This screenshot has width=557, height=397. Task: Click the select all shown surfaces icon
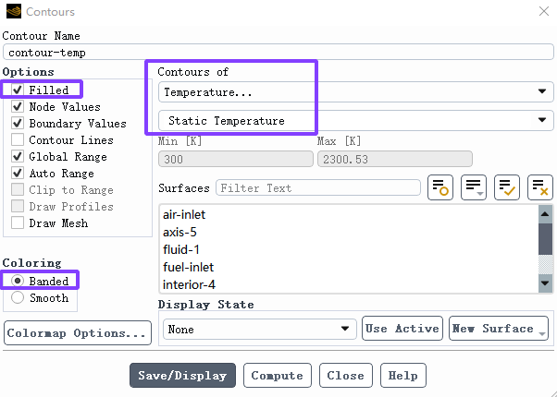click(507, 187)
